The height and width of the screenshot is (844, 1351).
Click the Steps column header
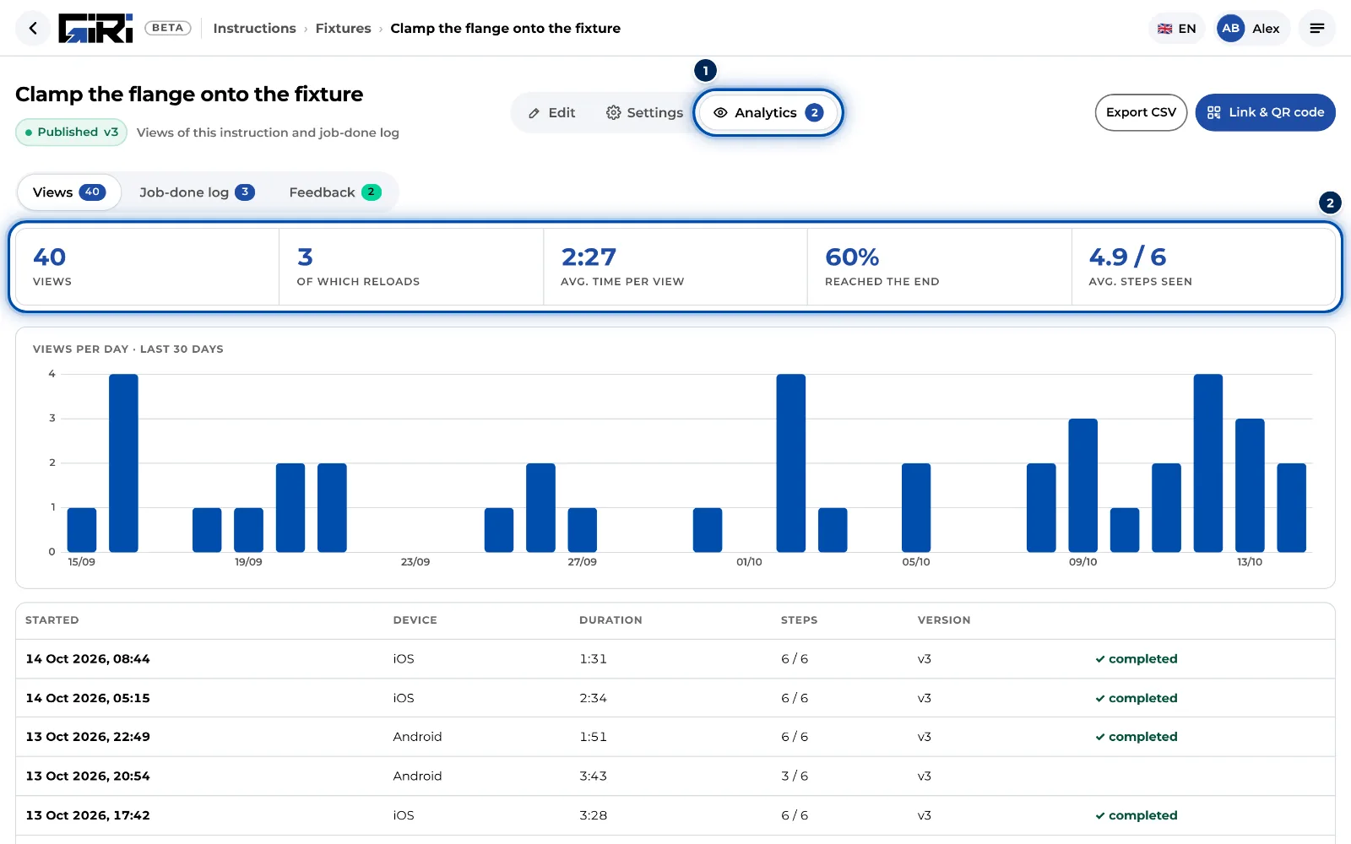pyautogui.click(x=799, y=620)
